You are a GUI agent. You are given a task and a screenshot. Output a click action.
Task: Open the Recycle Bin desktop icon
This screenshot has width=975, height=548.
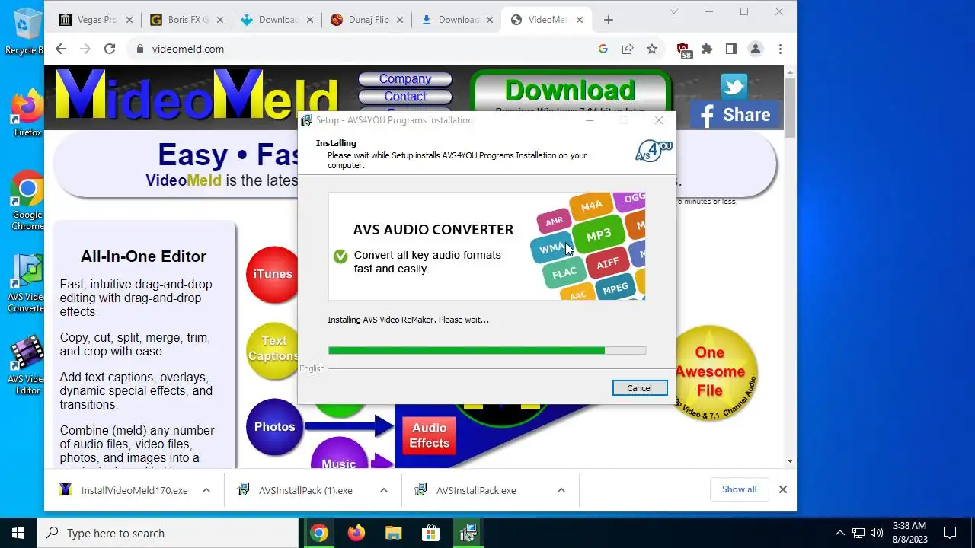point(27,30)
